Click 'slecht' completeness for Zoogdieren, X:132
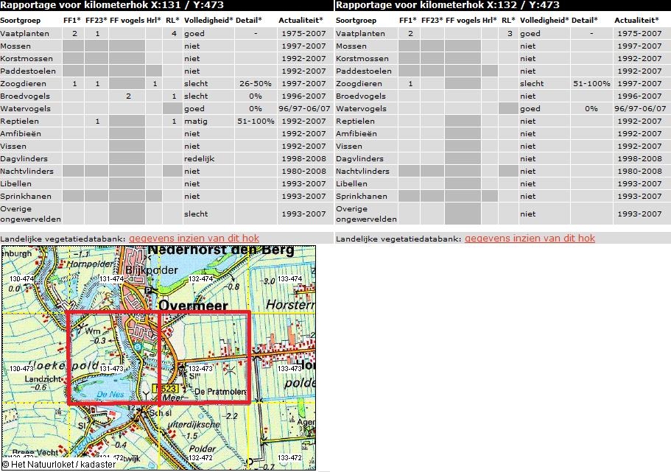 pyautogui.click(x=532, y=83)
